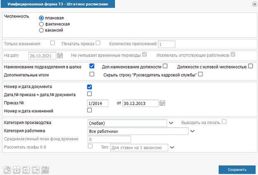
Task: Click Среднемесячный план.фонд времени field
Action: pyautogui.click(x=110, y=139)
